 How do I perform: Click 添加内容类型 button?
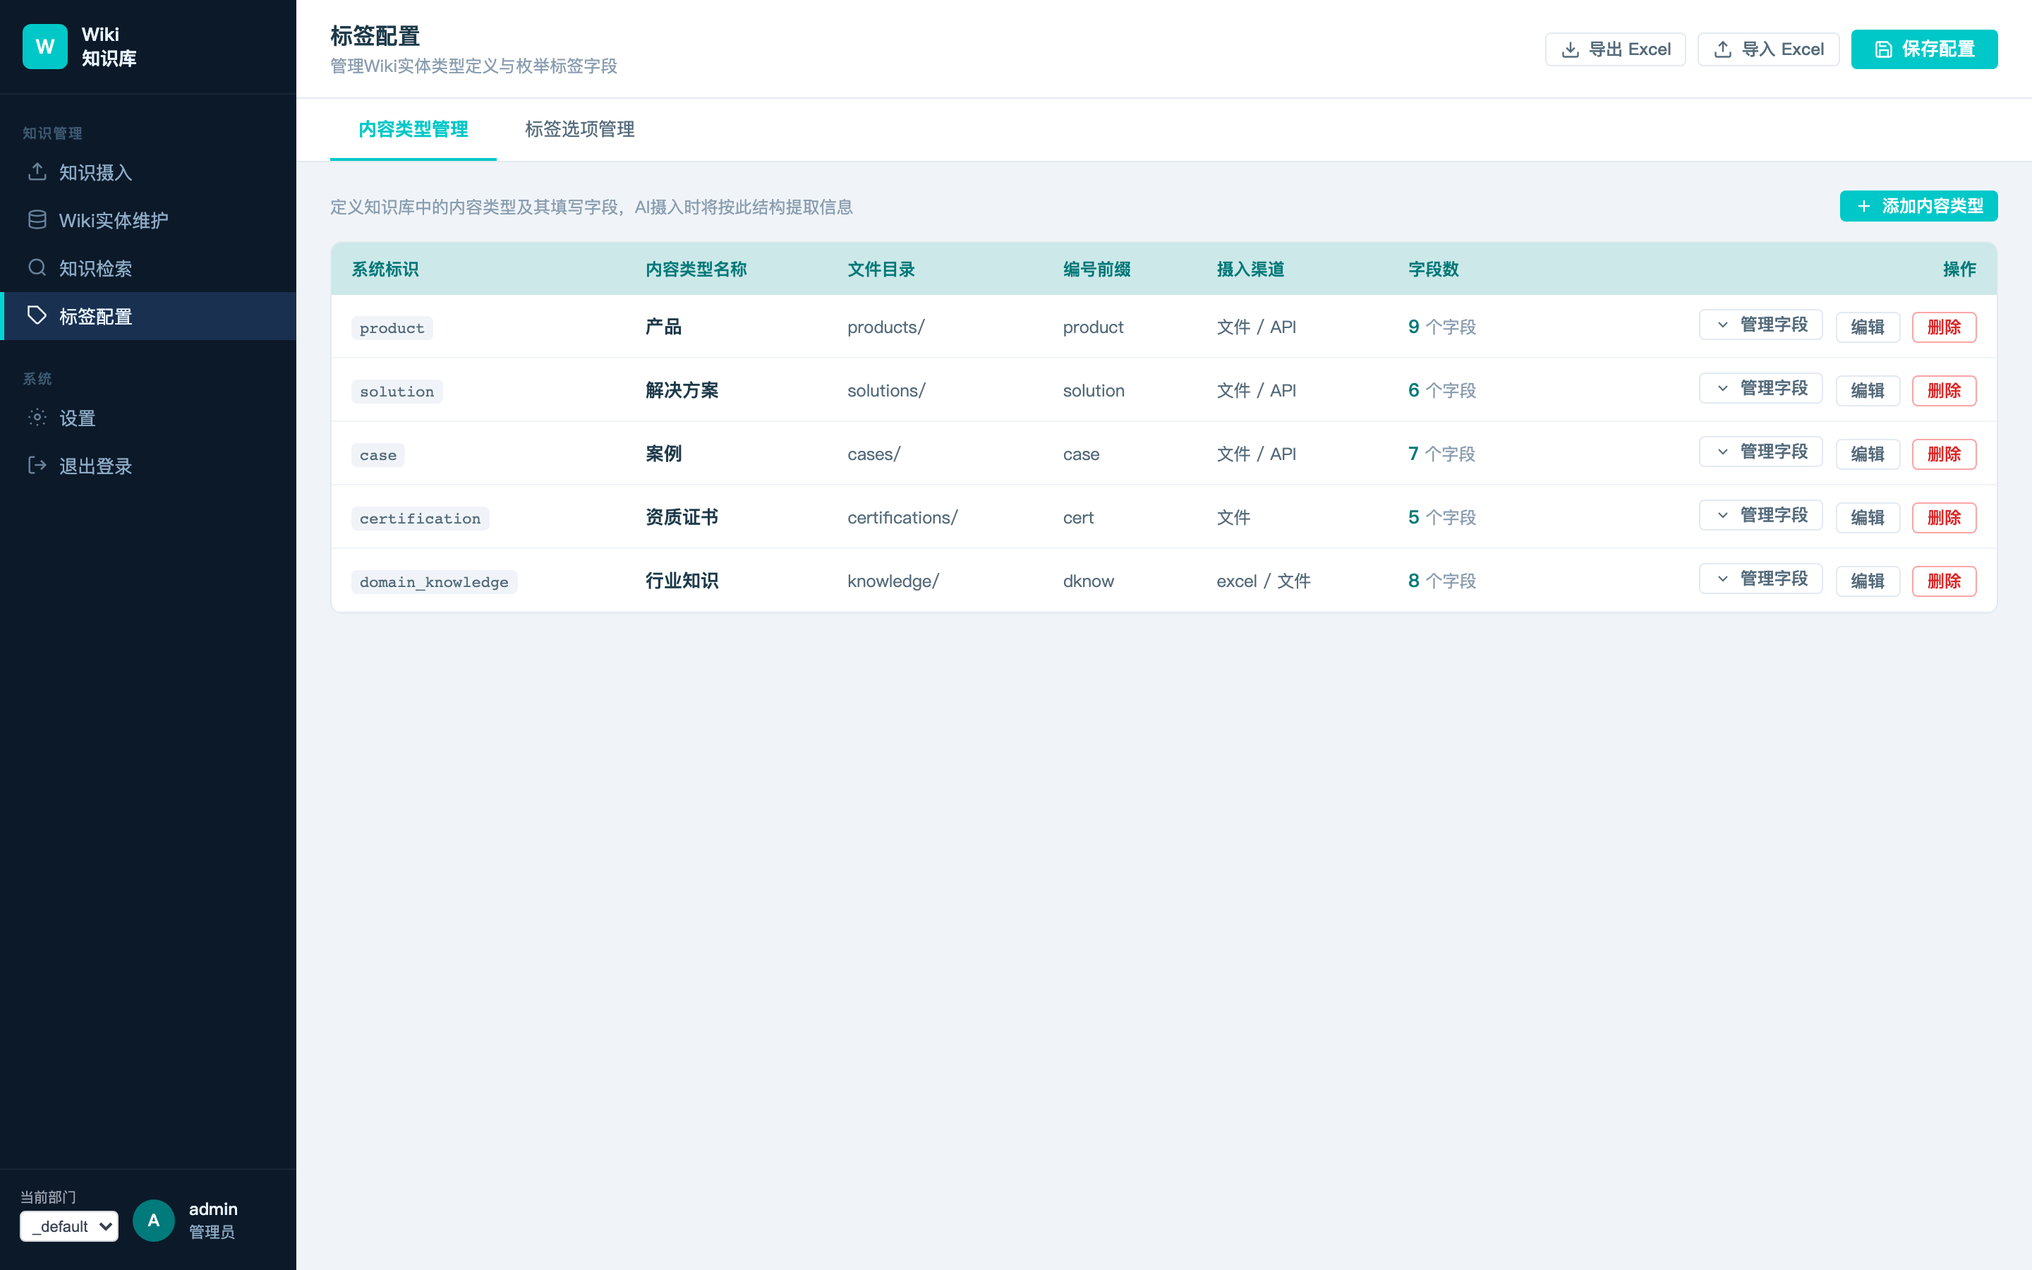pos(1918,206)
